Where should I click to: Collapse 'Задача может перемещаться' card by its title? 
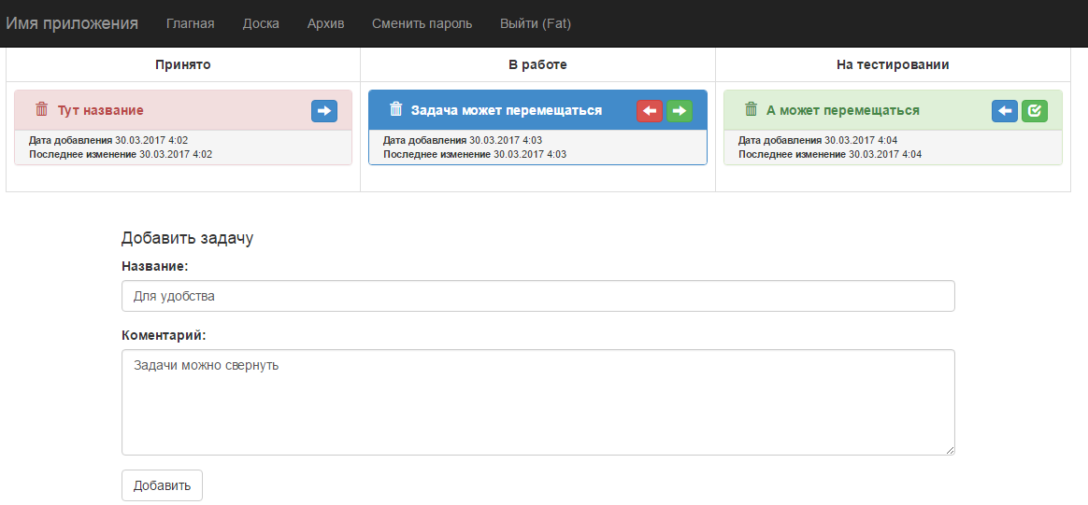506,111
